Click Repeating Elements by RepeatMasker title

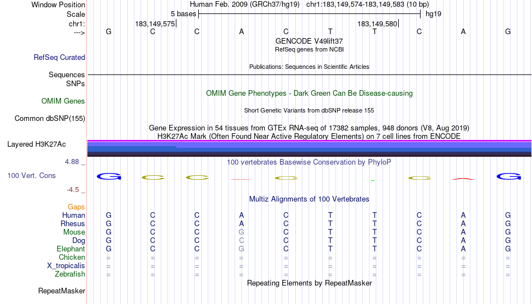coord(310,283)
